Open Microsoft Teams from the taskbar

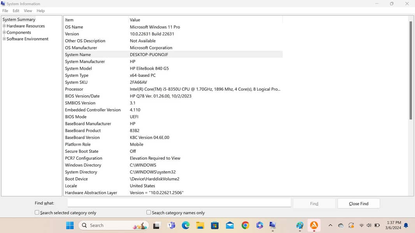[171, 225]
